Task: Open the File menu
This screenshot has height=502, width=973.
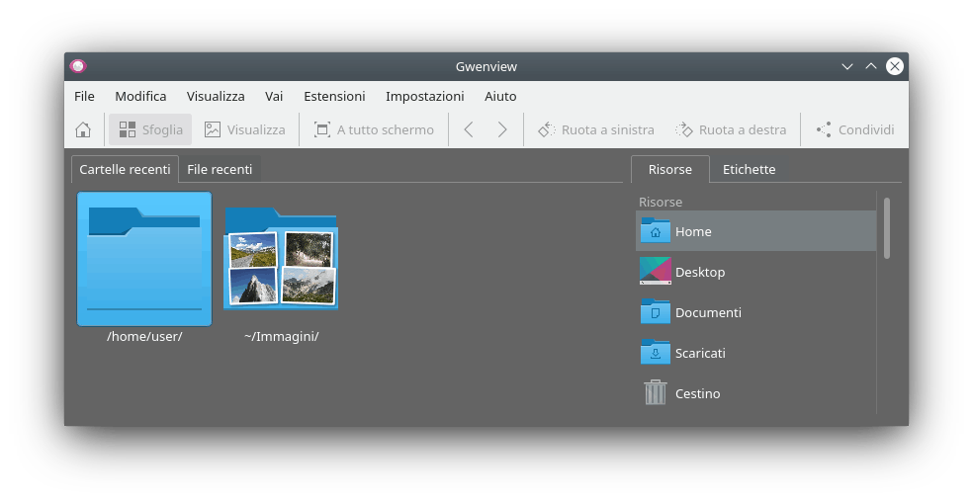Action: click(x=84, y=96)
